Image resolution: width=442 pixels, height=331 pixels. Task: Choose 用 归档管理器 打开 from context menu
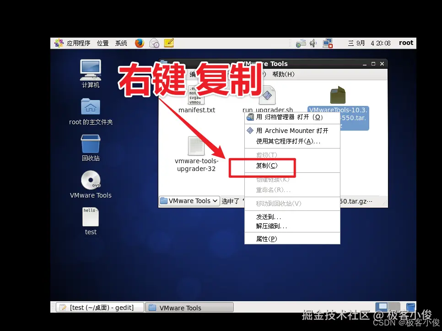pos(292,117)
